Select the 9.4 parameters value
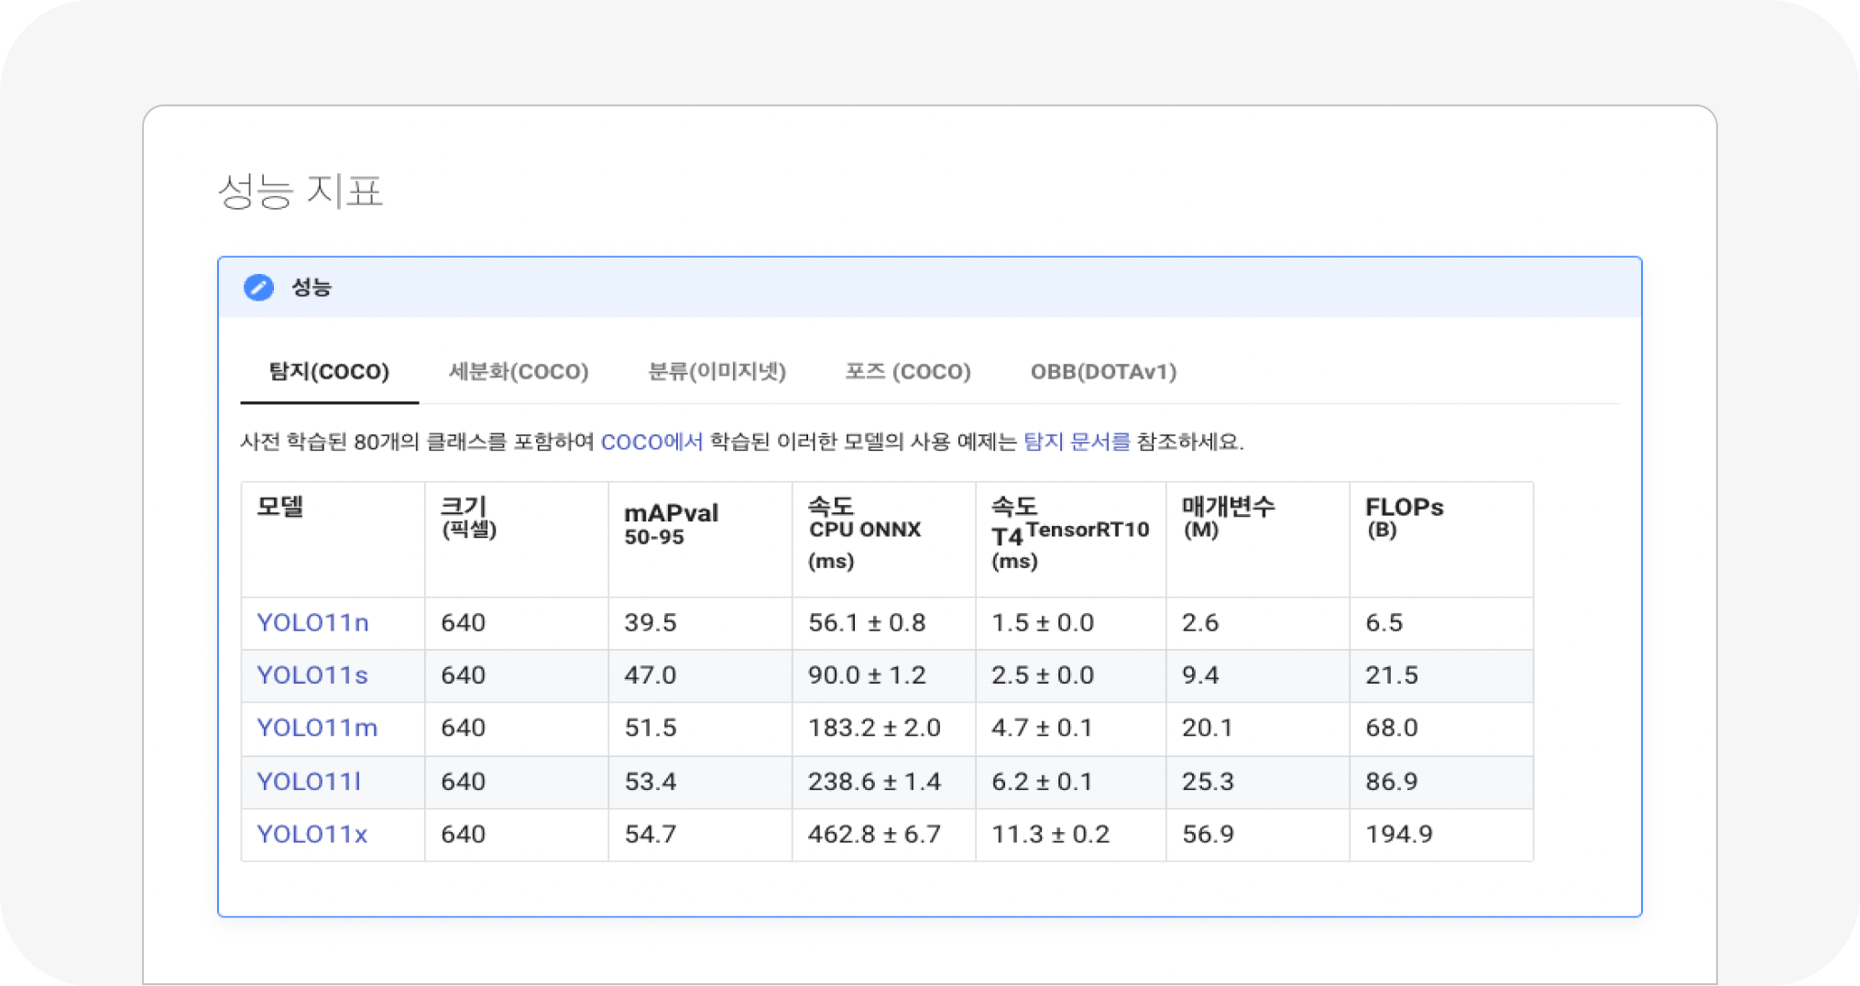This screenshot has height=986, width=1860. pyautogui.click(x=1200, y=675)
